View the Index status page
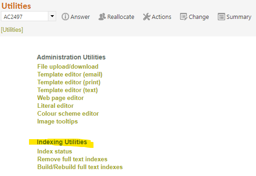 click(x=54, y=151)
